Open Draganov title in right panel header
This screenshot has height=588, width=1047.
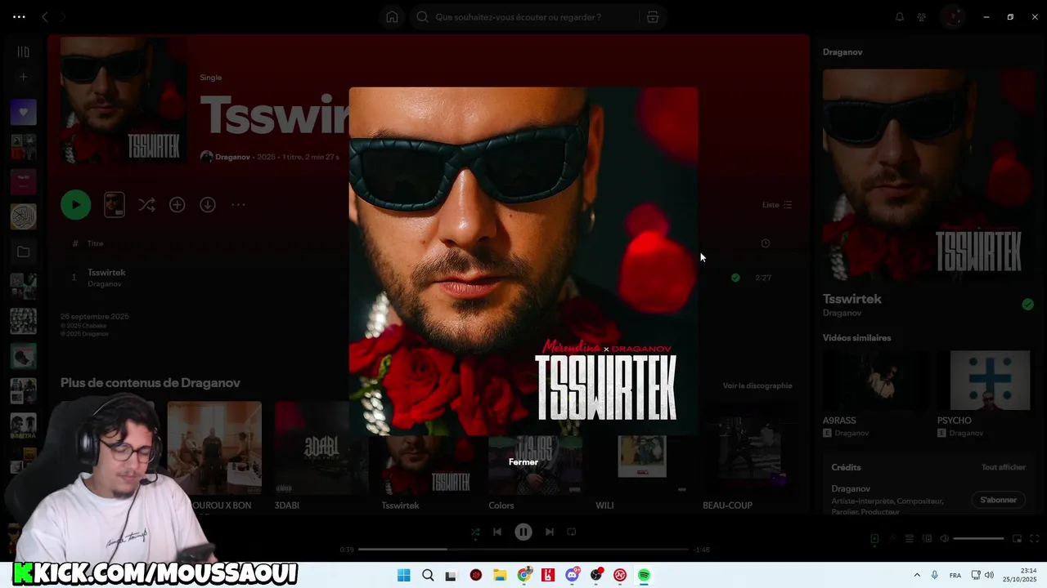tap(843, 52)
